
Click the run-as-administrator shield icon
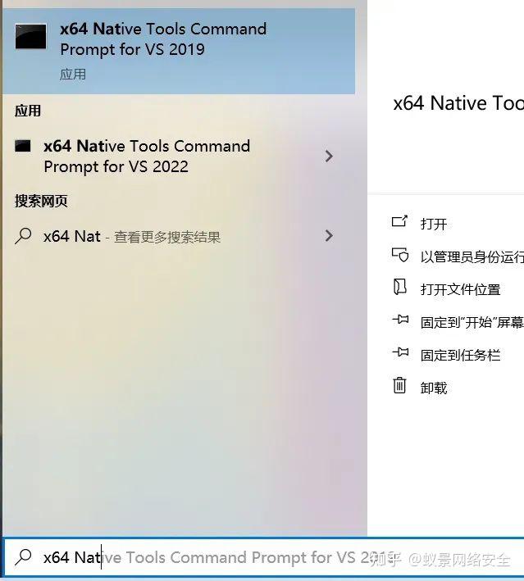tap(400, 255)
